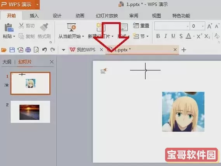This screenshot has width=221, height=166.
Task: Open the 动画 ribbon tab
Action: click(x=80, y=16)
